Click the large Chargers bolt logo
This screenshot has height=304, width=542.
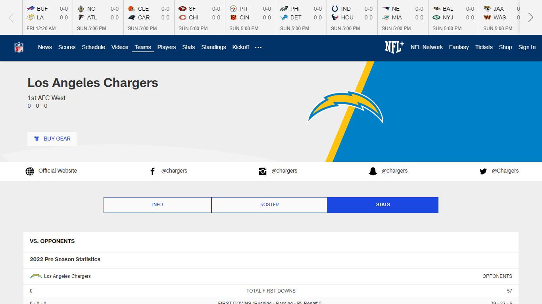click(x=345, y=107)
